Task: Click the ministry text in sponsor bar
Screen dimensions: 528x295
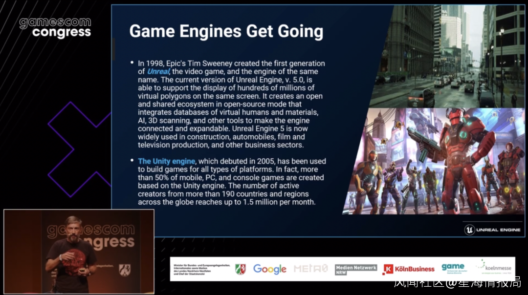Action: click(202, 270)
